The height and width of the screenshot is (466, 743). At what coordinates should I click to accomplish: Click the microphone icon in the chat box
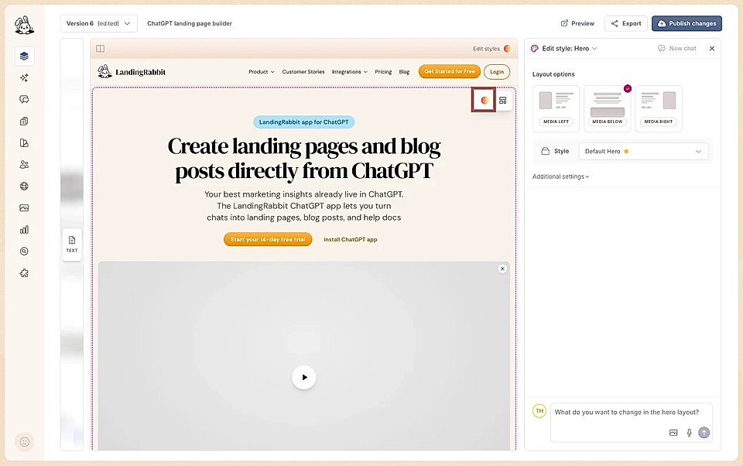[x=689, y=433]
